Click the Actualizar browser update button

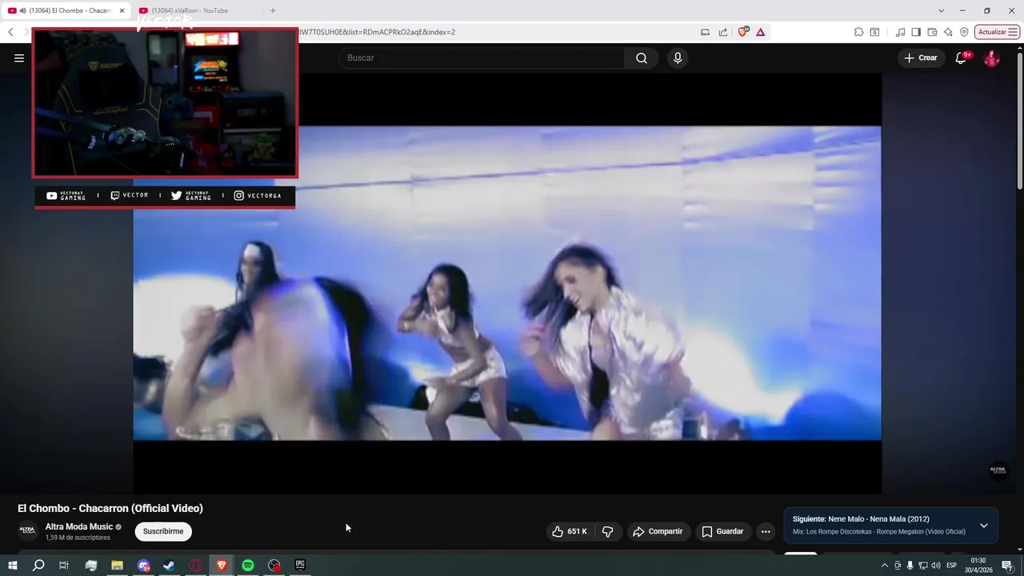[997, 32]
